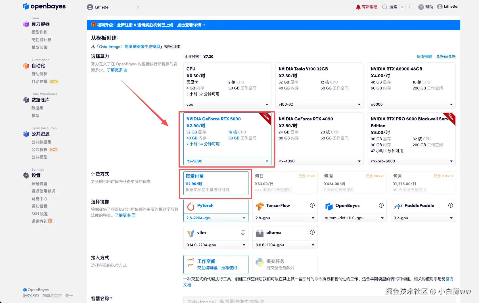Select RTX PRO 6000 Blackwell Server Edition
This screenshot has width=479, height=303.
(x=412, y=135)
